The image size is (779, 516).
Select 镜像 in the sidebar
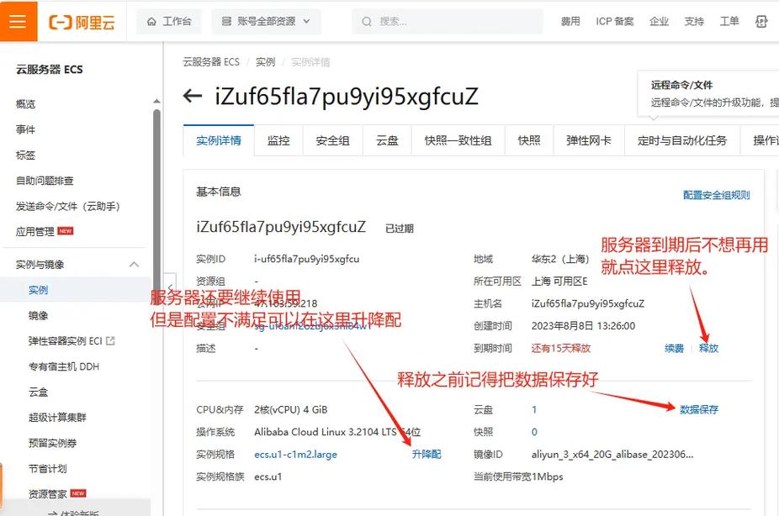(x=38, y=315)
